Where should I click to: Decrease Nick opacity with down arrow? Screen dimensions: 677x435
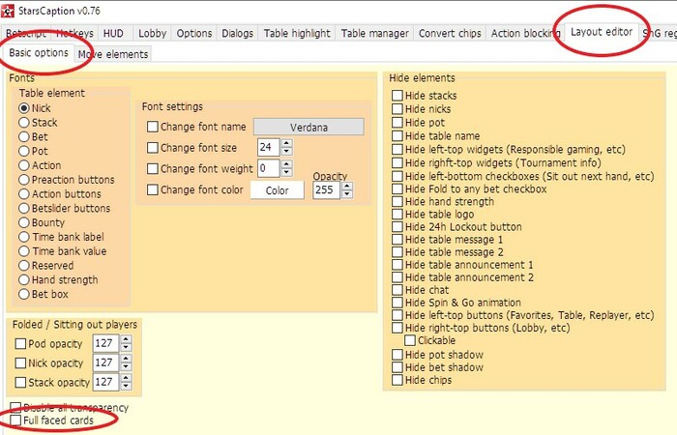tap(126, 366)
